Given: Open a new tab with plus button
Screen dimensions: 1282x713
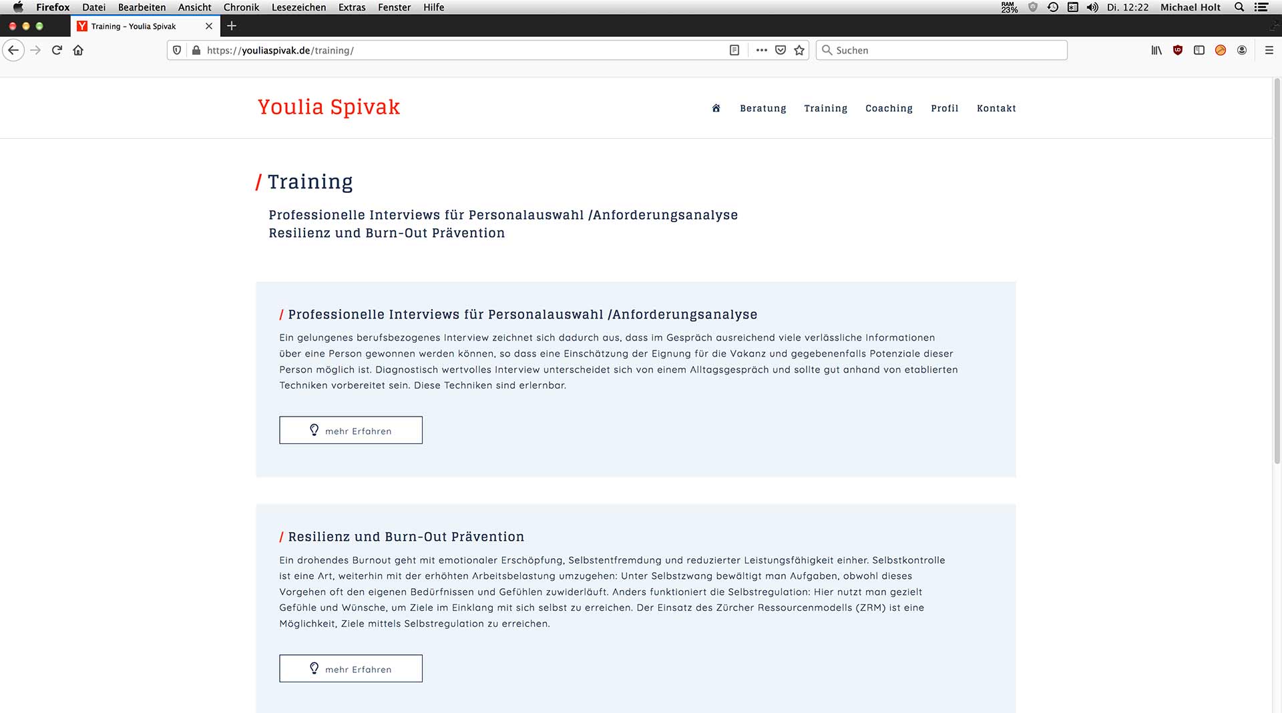Looking at the screenshot, I should (x=232, y=26).
